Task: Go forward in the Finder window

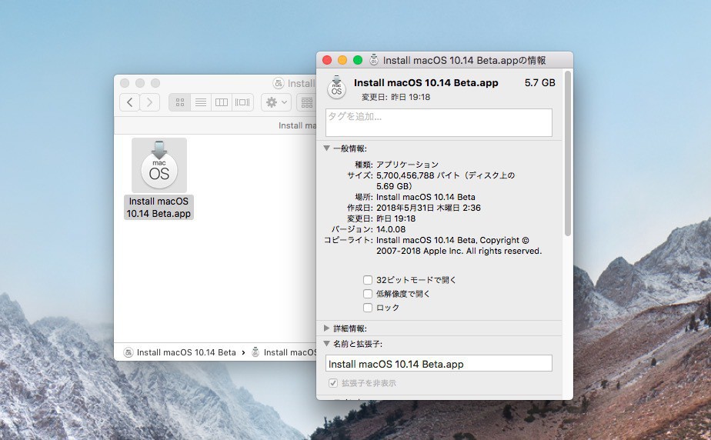Action: click(149, 102)
